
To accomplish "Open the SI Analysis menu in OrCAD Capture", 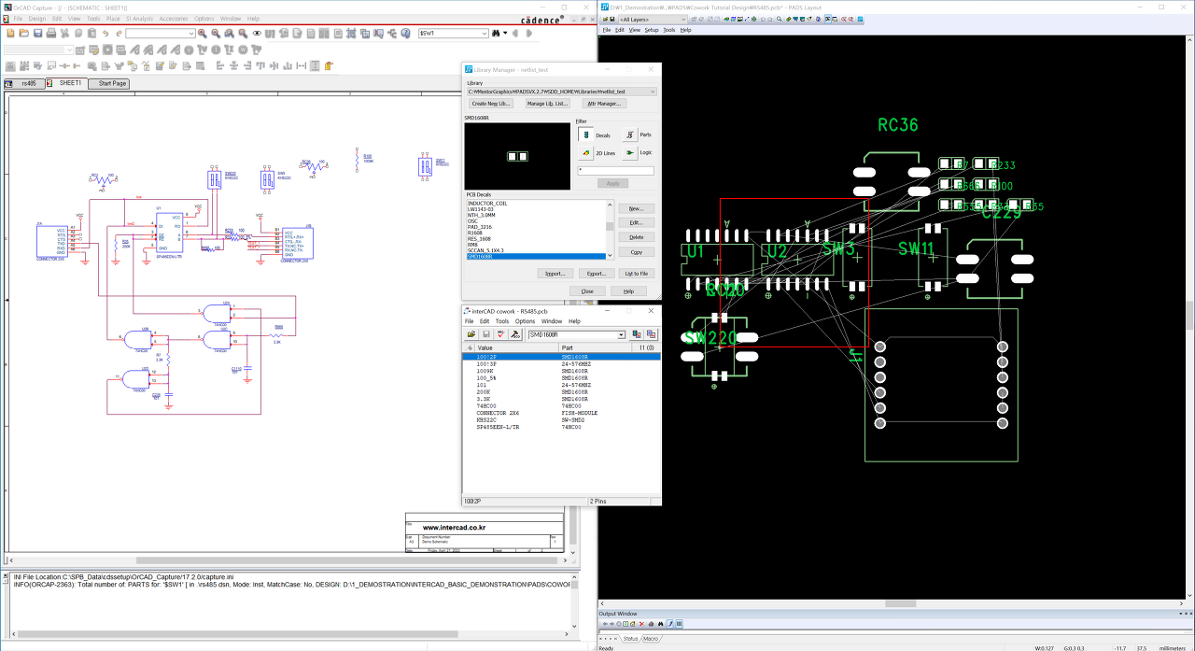I will tap(139, 19).
